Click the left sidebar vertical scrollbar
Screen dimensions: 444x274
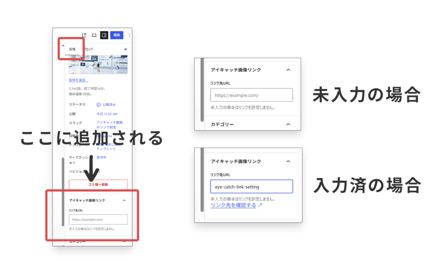click(63, 192)
